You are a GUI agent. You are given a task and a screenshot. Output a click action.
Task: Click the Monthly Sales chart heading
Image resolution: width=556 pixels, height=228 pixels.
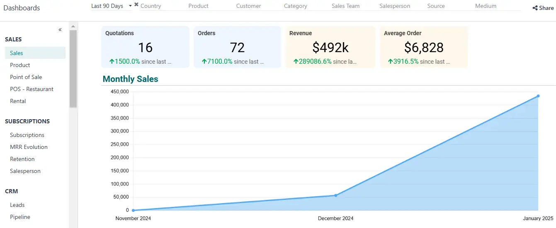coord(130,79)
